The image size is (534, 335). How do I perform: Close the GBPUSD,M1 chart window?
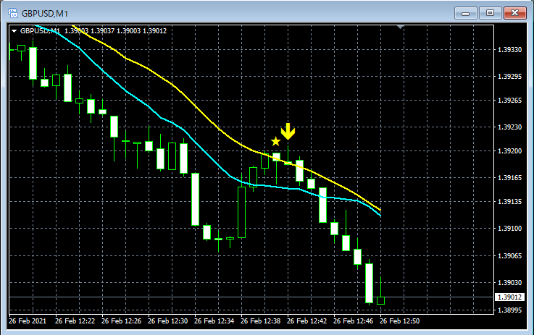click(x=515, y=13)
